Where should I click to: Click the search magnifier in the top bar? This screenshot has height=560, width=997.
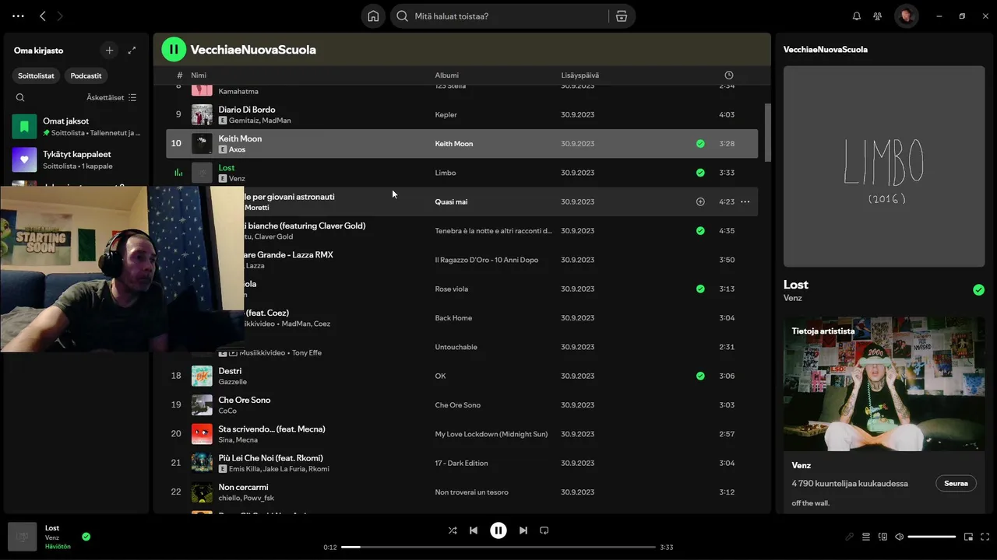coord(403,16)
